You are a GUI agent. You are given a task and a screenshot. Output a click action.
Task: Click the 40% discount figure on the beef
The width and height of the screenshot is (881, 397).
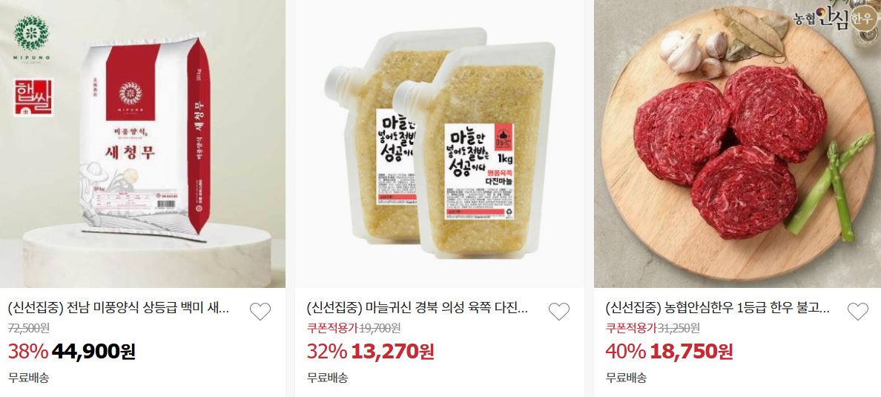625,352
